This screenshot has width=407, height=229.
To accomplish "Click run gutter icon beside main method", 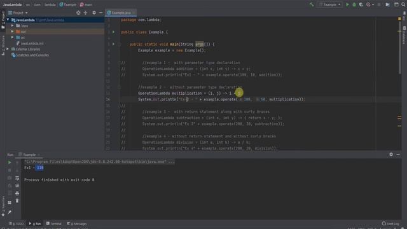I will (113, 44).
